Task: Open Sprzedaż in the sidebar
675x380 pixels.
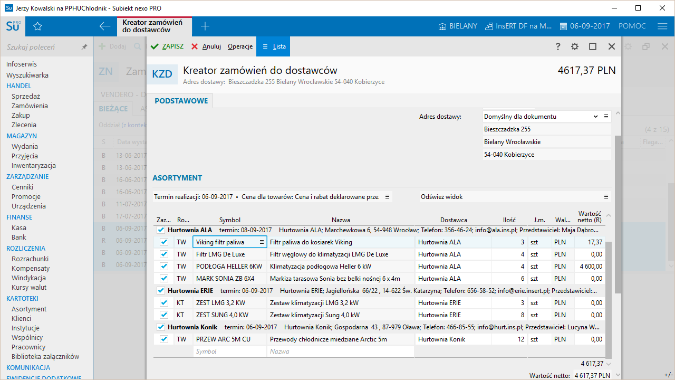Action: click(26, 96)
